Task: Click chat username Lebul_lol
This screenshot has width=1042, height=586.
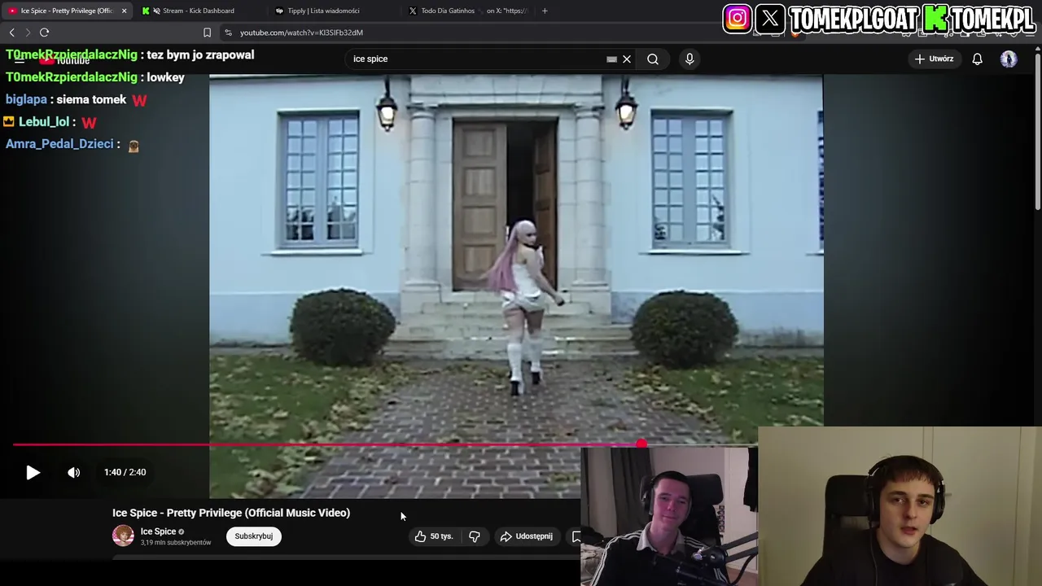Action: tap(44, 121)
